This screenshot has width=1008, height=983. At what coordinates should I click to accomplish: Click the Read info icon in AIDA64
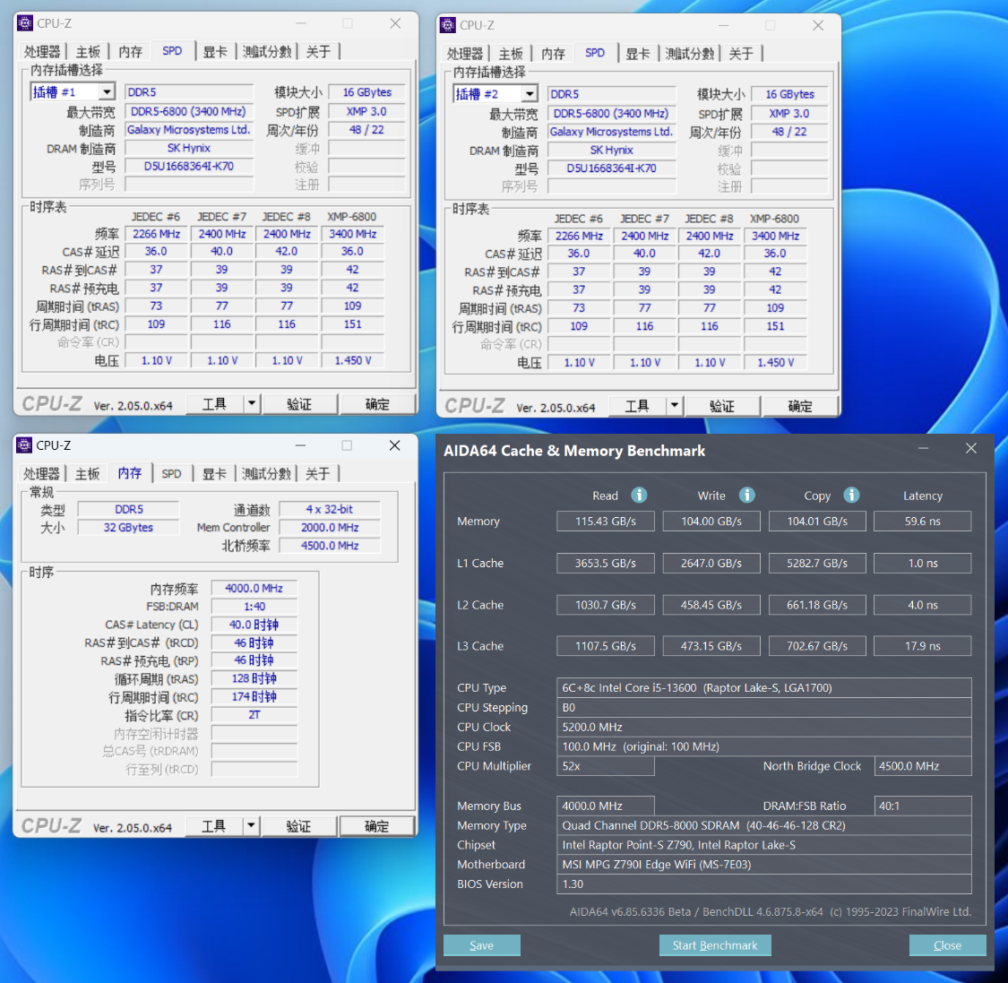coord(639,495)
